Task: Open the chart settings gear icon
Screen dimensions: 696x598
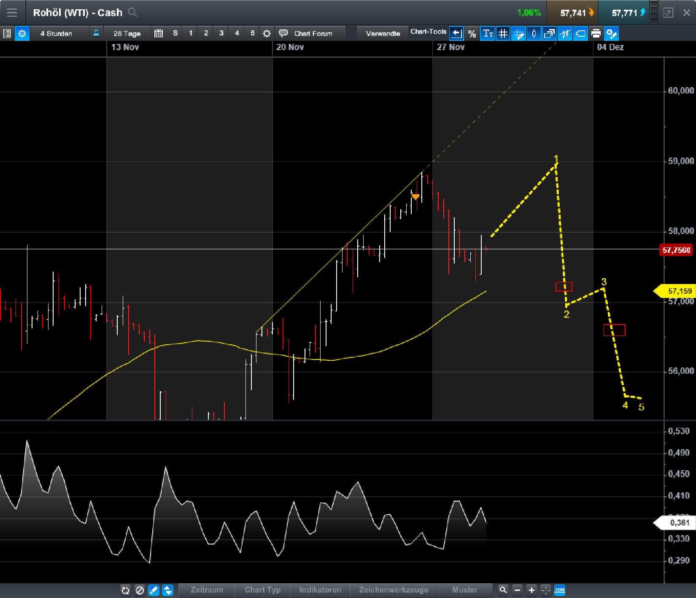Action: (22, 34)
